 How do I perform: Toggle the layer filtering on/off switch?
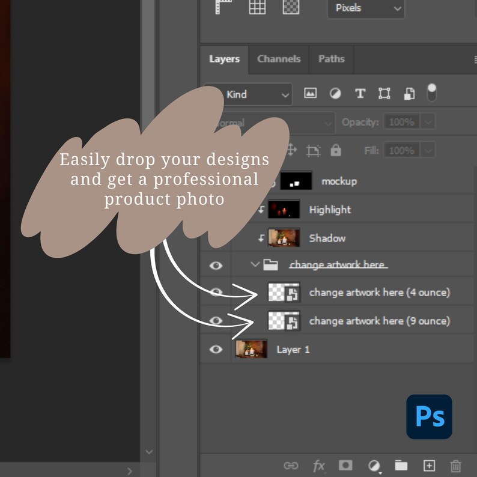click(432, 93)
